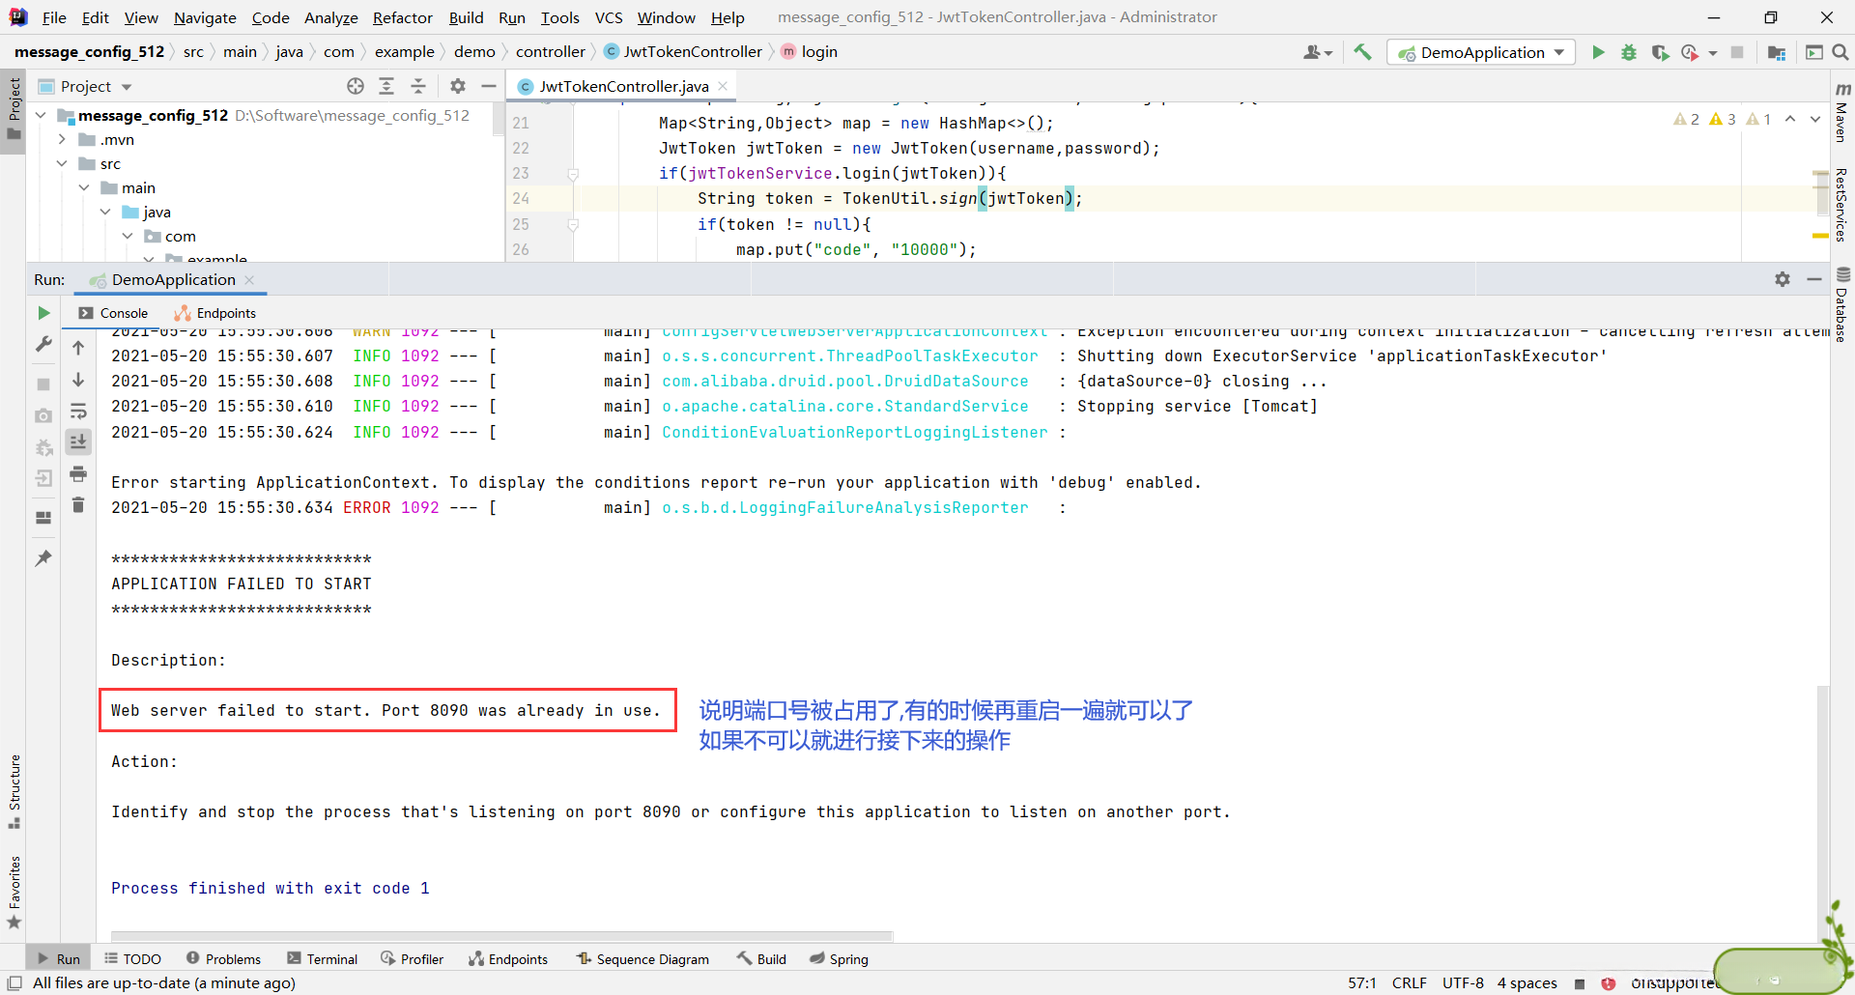Viewport: 1855px width, 995px height.
Task: Open Search Everywhere magnifier icon
Action: [x=1841, y=52]
